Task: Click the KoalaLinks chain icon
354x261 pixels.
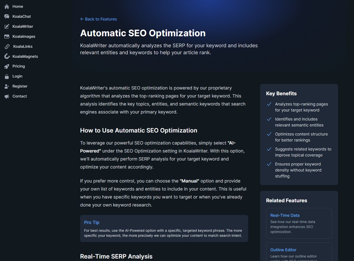Action: 7,47
